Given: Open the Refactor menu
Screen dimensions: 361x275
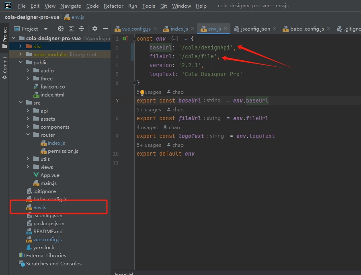Looking at the screenshot, I should (x=113, y=6).
